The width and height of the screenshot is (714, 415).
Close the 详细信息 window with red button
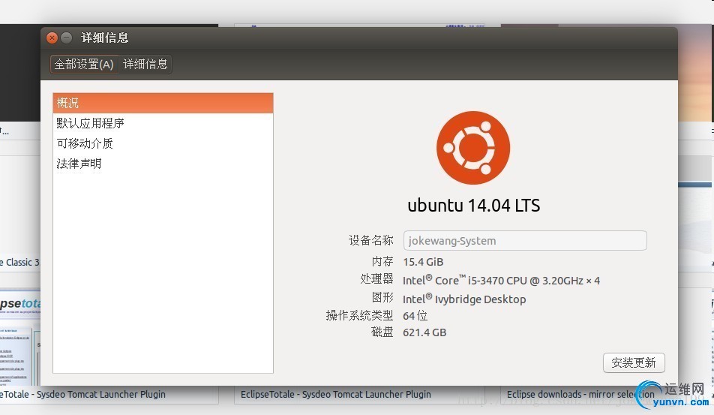click(52, 38)
